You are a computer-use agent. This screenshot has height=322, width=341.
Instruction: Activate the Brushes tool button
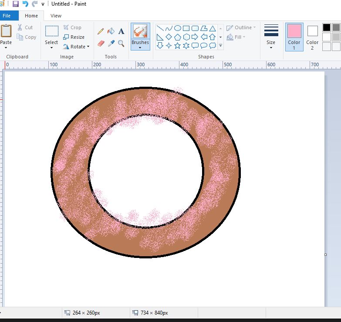pos(140,31)
